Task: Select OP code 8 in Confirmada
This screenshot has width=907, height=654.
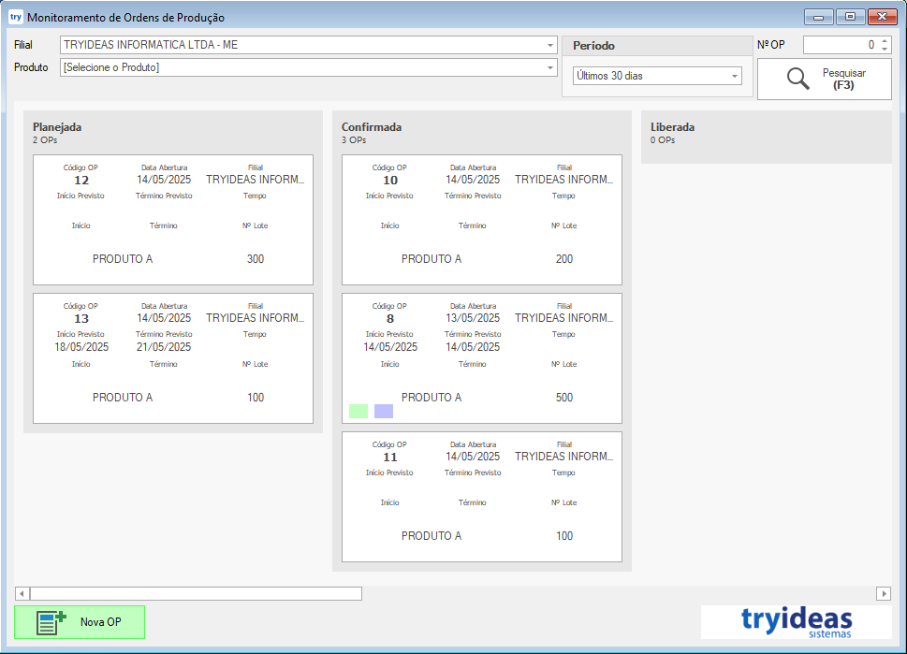Action: click(x=390, y=319)
